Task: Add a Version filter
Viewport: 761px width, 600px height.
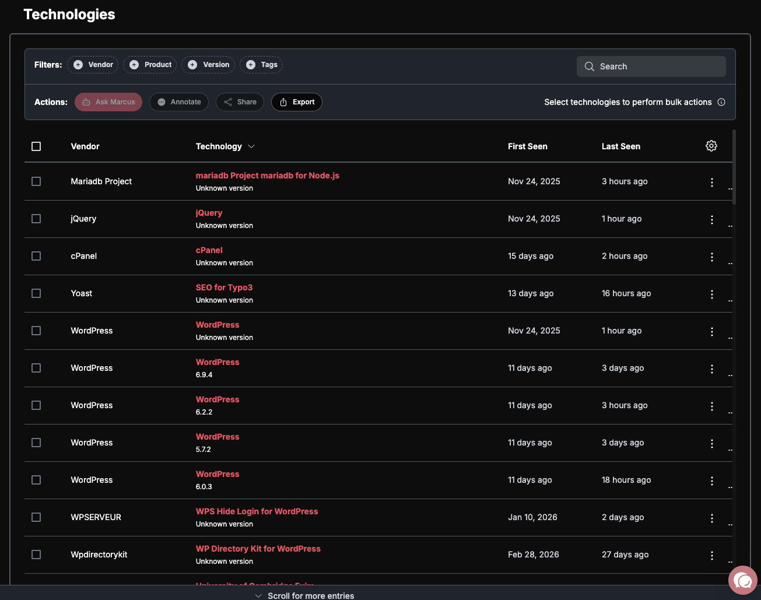Action: coord(208,65)
